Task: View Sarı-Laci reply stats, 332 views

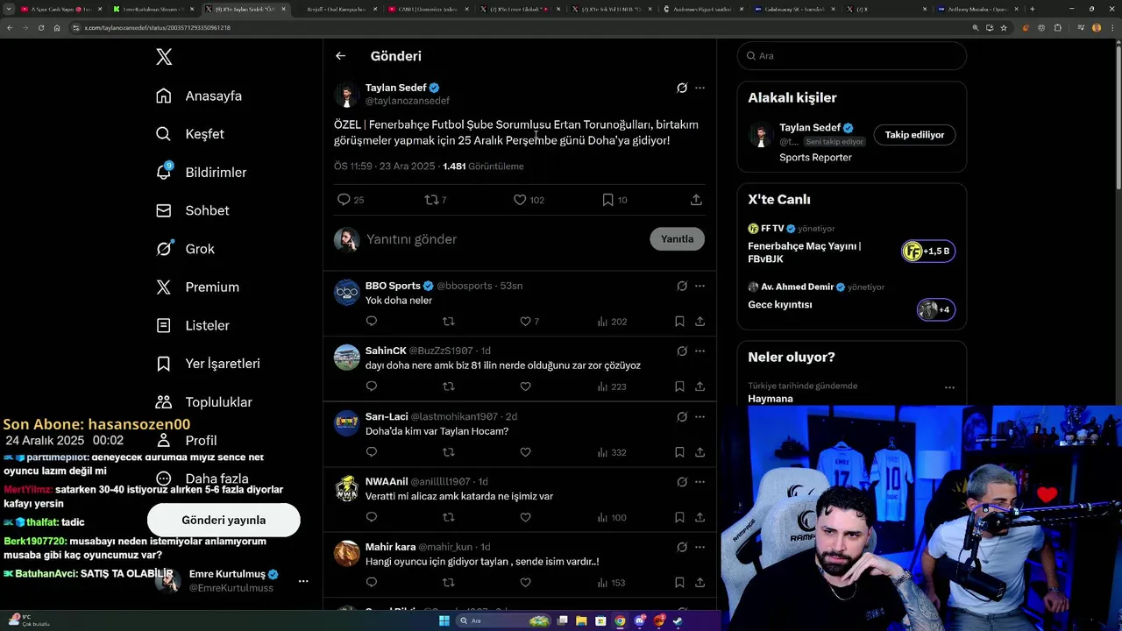Action: [x=612, y=452]
